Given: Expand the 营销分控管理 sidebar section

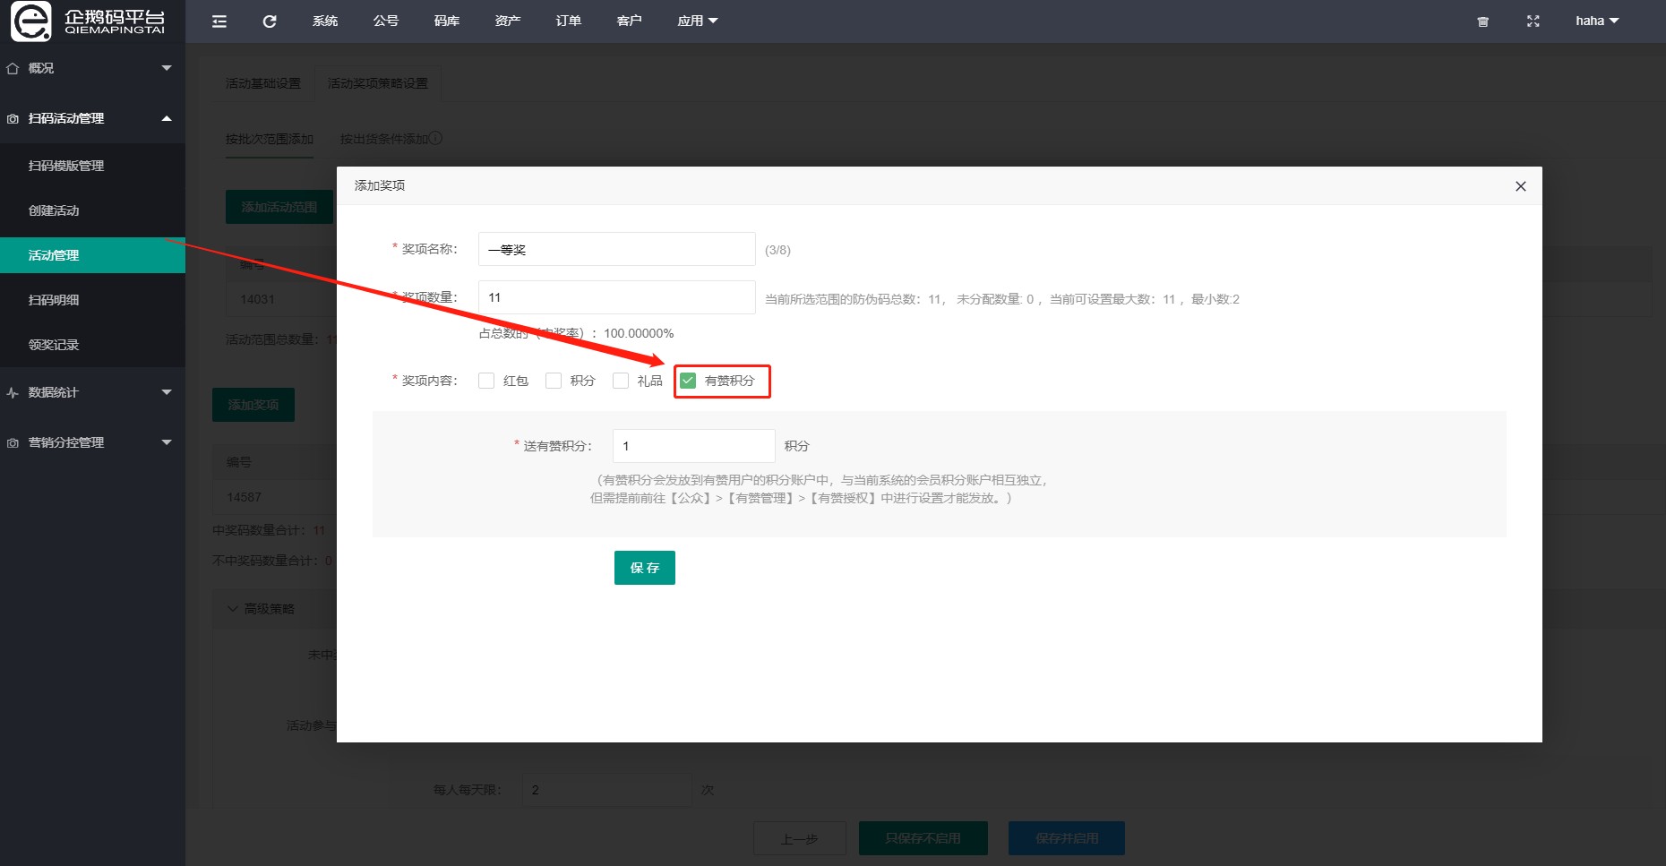Looking at the screenshot, I should [167, 442].
